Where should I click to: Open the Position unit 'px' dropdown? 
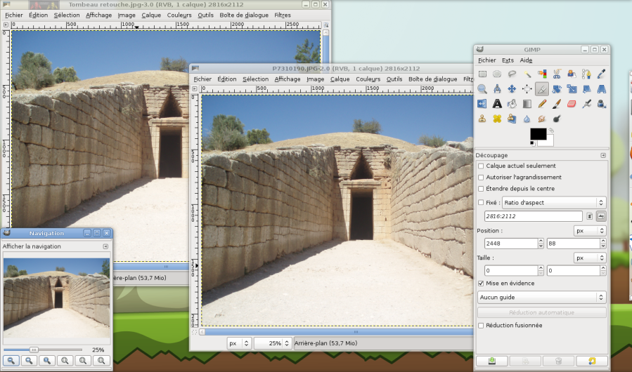(590, 231)
